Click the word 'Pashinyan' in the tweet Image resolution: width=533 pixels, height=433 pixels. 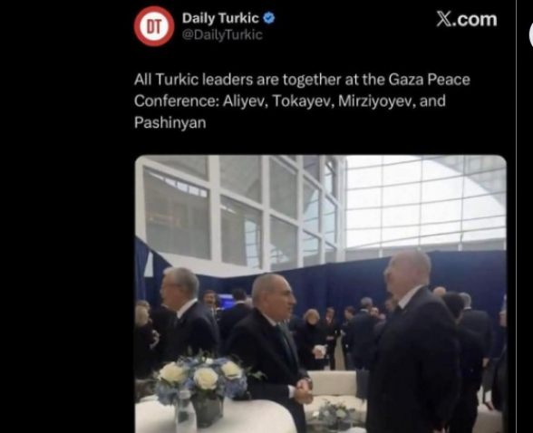tap(170, 122)
